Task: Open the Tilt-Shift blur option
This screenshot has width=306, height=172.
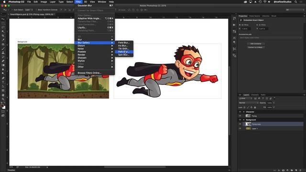Action: [124, 49]
